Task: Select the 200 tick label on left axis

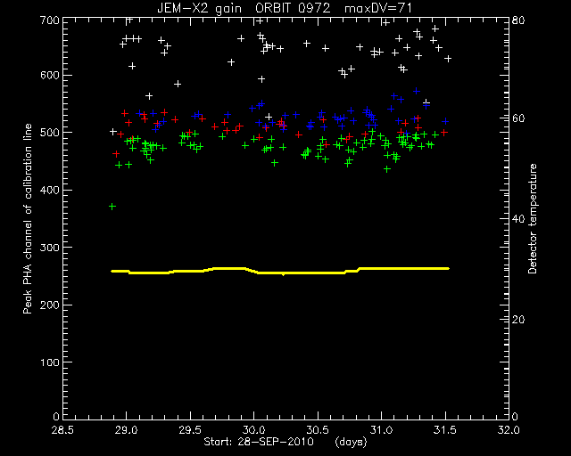Action: (49, 305)
